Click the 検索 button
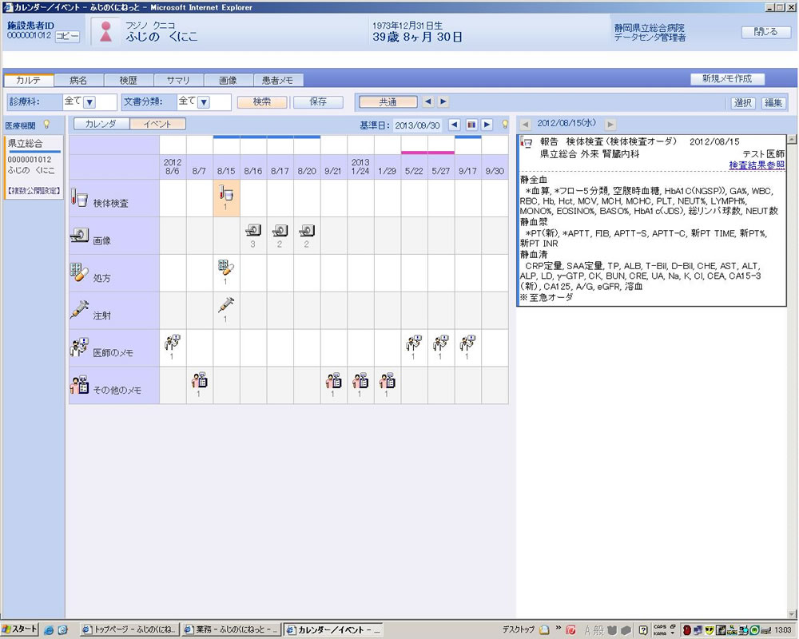This screenshot has width=799, height=639. pyautogui.click(x=261, y=102)
